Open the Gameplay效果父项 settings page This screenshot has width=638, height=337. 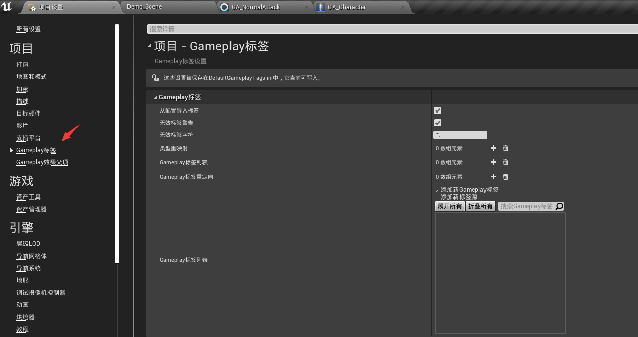42,162
